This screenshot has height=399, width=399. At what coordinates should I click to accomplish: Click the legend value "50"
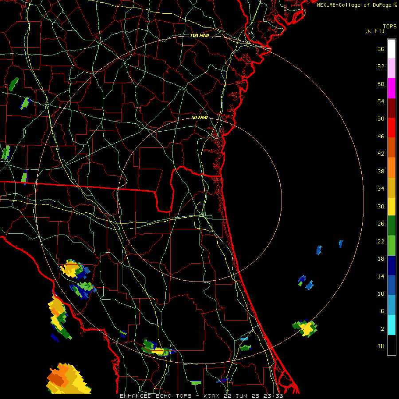coord(381,118)
